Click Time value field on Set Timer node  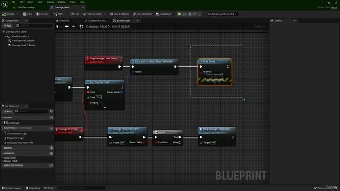[x=99, y=98]
